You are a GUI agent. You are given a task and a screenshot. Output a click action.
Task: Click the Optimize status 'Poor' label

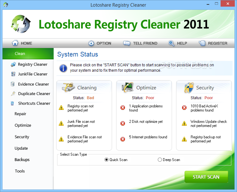point(150,98)
